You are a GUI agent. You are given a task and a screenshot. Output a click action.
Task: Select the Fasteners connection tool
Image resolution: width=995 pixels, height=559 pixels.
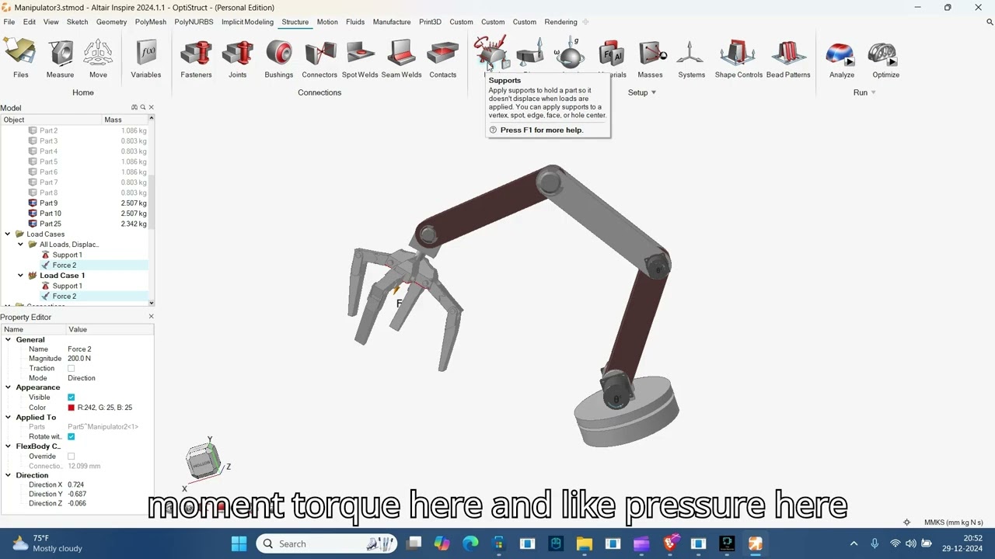click(x=196, y=58)
